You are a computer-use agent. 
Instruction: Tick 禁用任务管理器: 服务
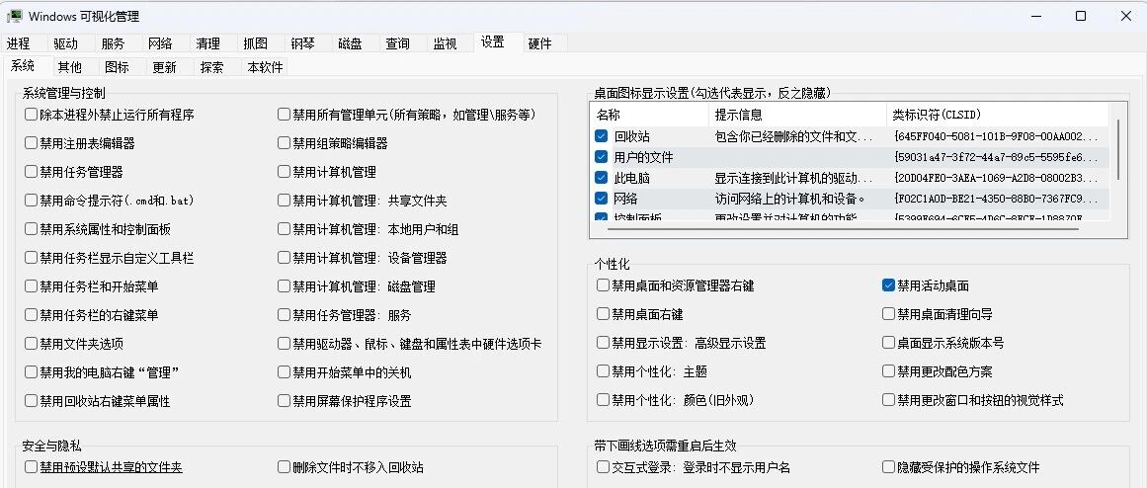[285, 315]
